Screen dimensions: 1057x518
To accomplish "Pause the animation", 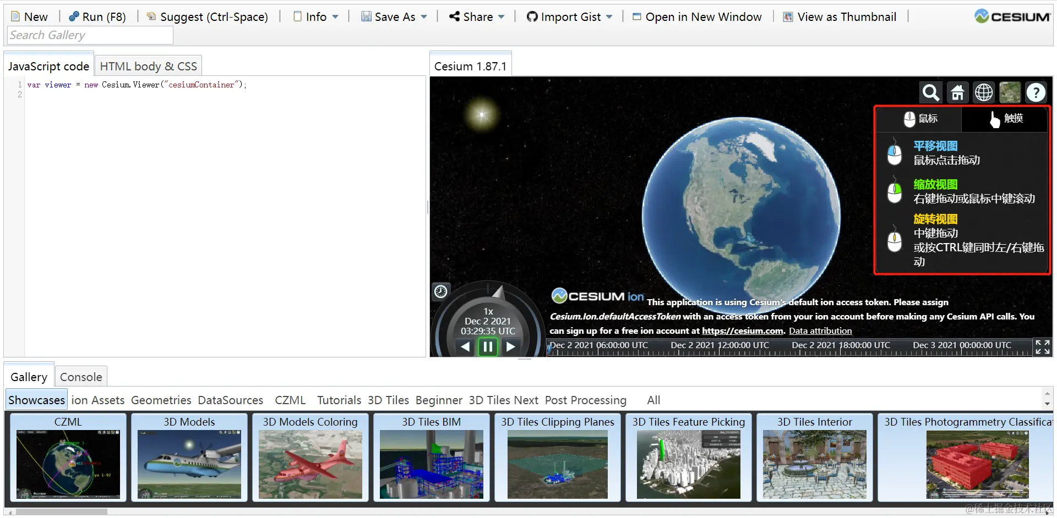I will 488,346.
